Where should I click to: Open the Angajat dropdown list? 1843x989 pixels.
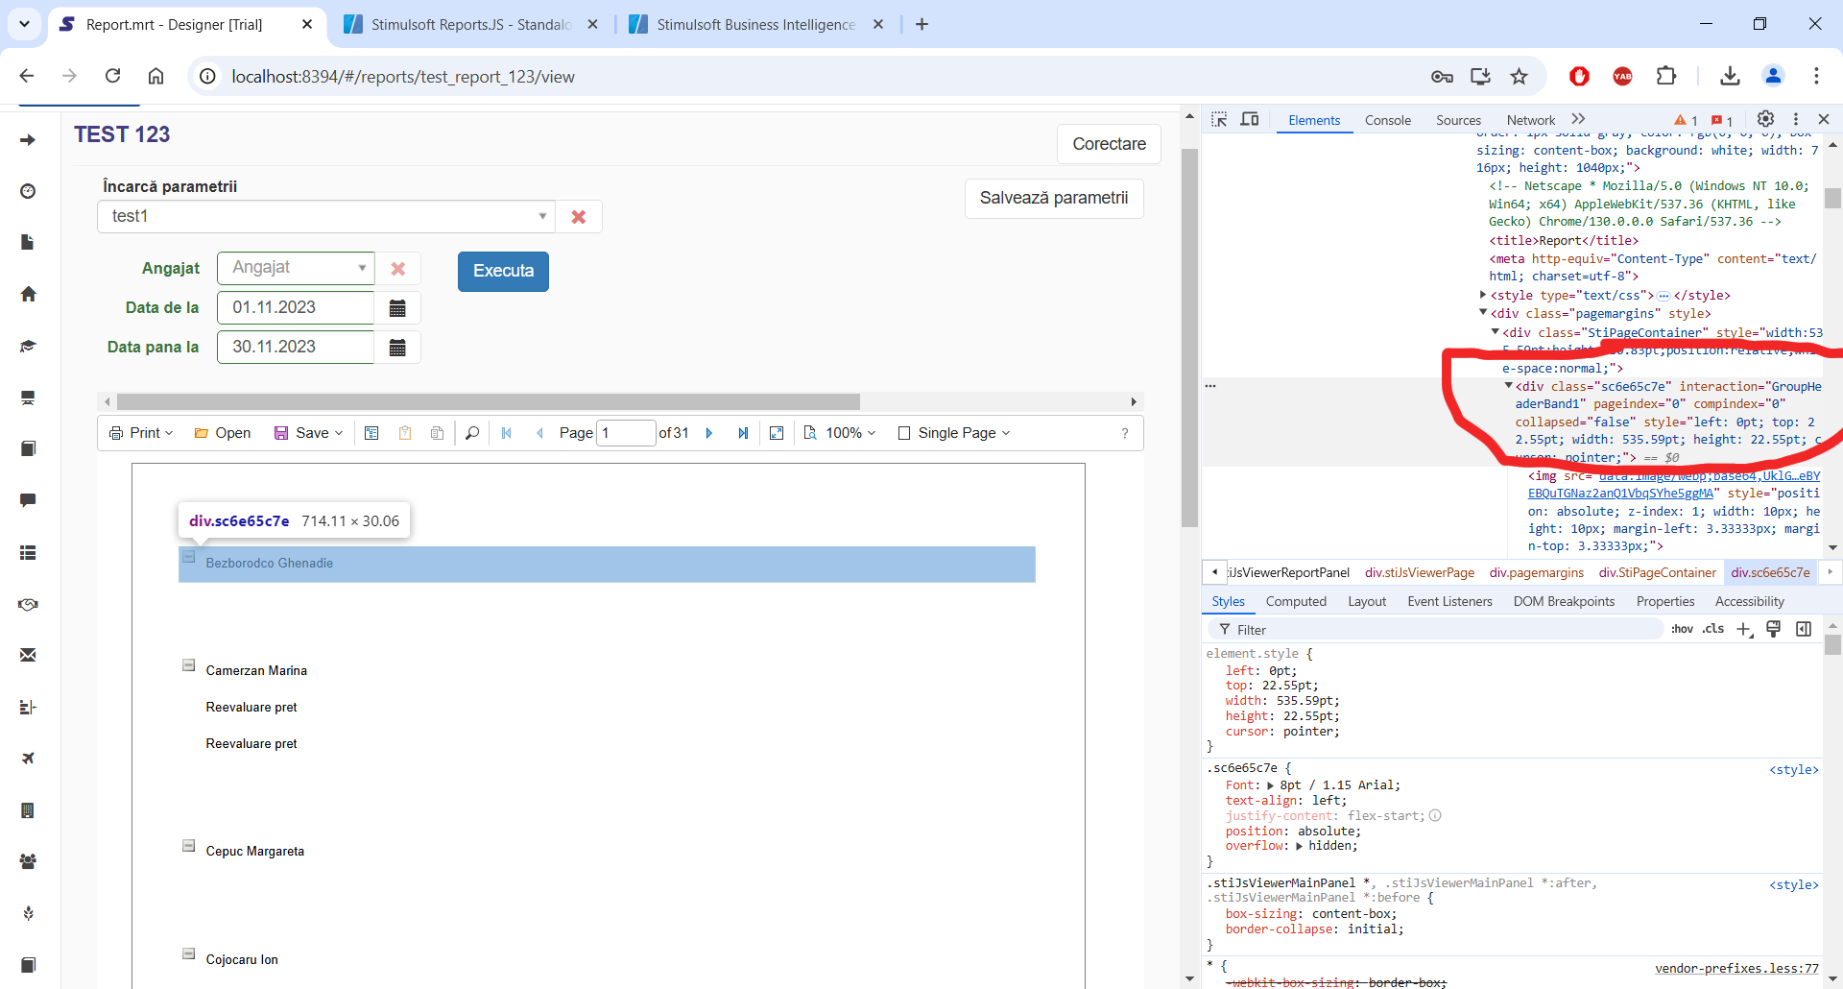tap(296, 268)
